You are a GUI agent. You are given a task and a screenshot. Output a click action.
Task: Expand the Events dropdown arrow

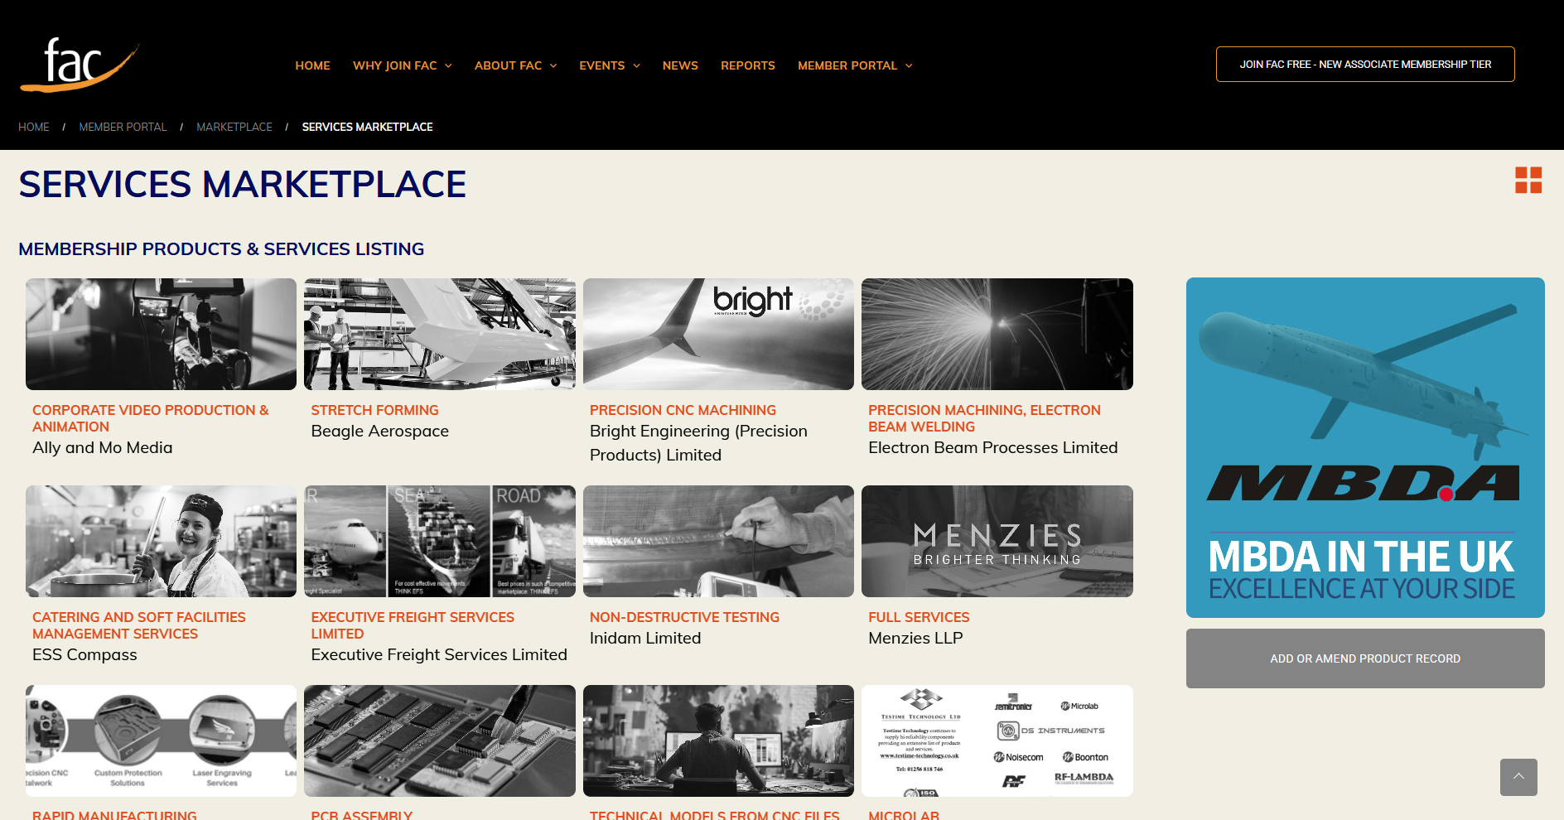click(636, 65)
